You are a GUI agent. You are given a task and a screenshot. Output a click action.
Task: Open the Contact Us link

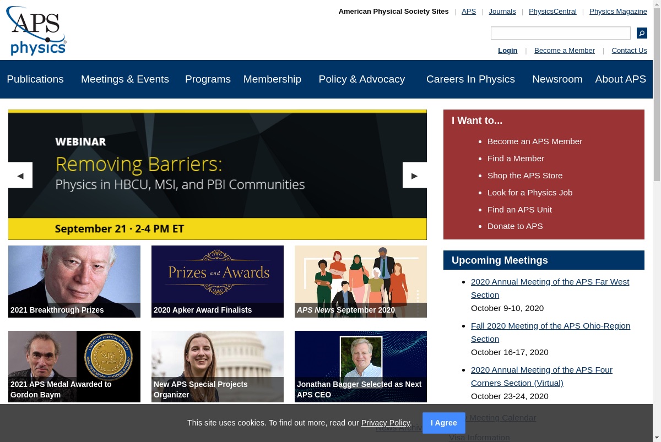pyautogui.click(x=629, y=51)
